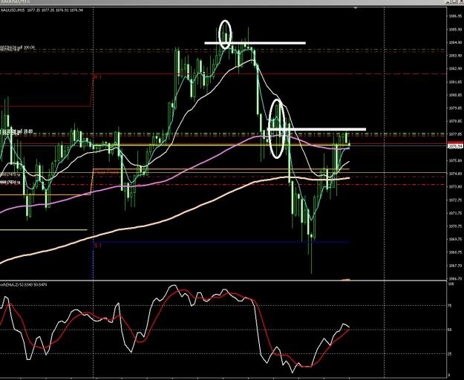Select the S1 pivot level label
The width and height of the screenshot is (464, 380).
(x=98, y=245)
